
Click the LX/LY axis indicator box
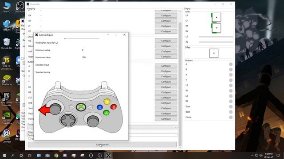[216, 18]
